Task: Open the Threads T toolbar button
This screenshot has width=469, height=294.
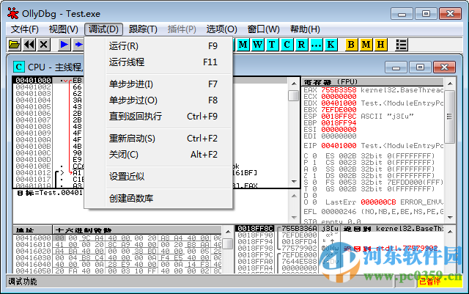Action: click(x=272, y=45)
